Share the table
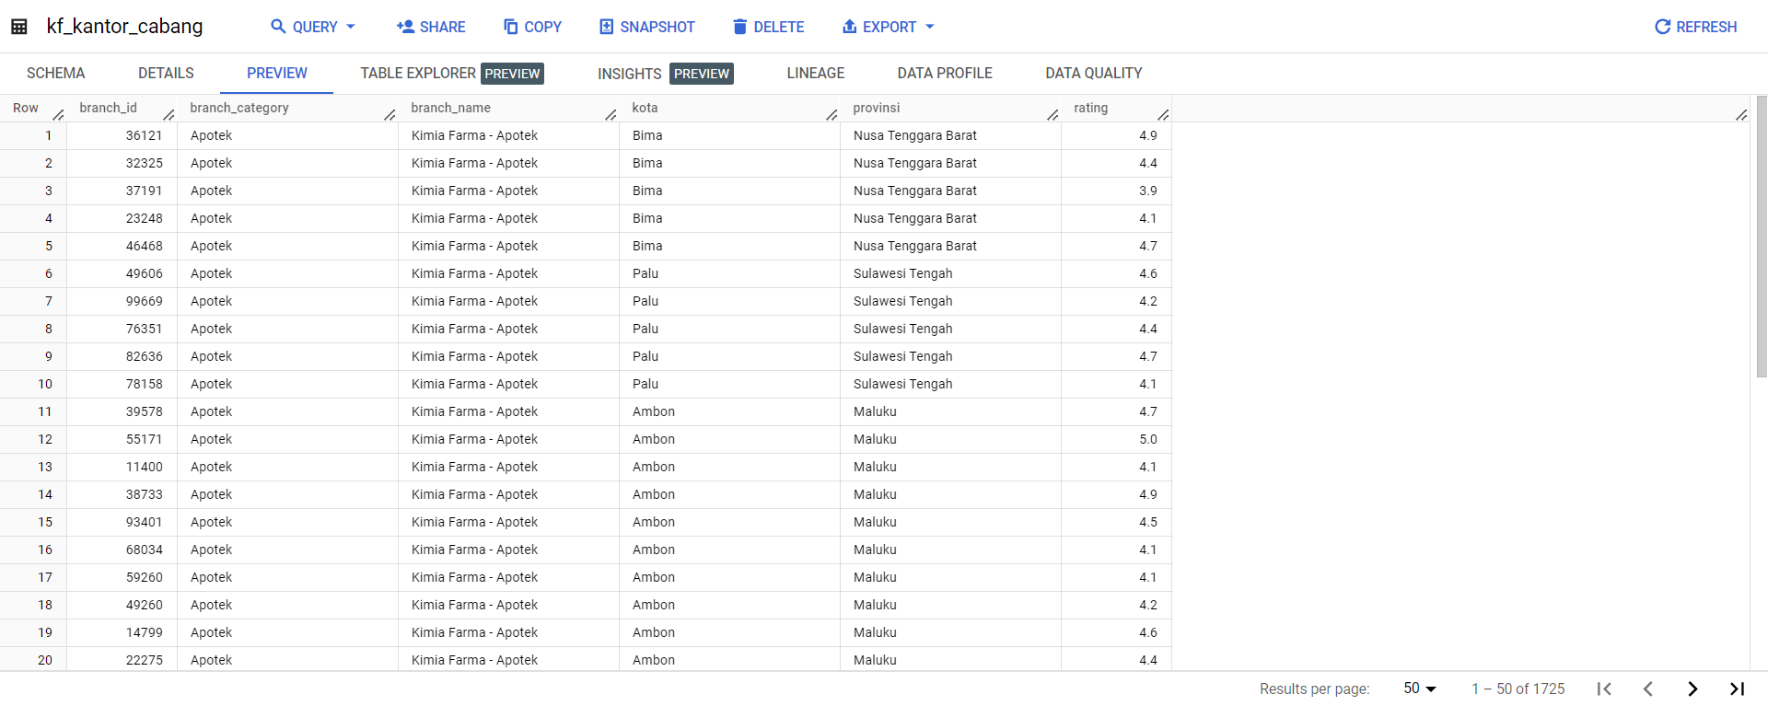Screen dimensions: 1768x706 click(431, 27)
